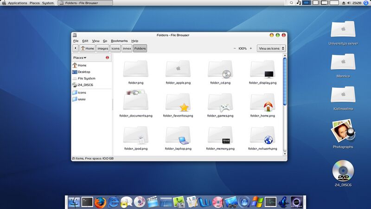The image size is (371, 209).
Task: Click the path bar back arrow
Action: click(x=76, y=48)
